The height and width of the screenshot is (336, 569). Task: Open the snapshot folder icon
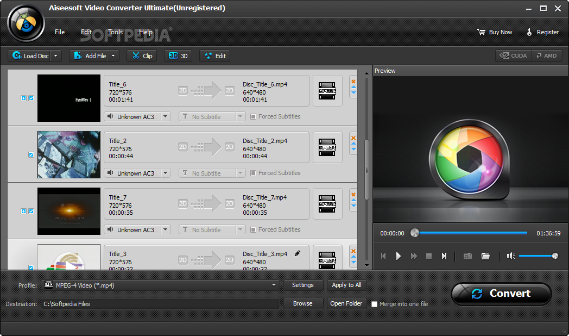tap(485, 256)
